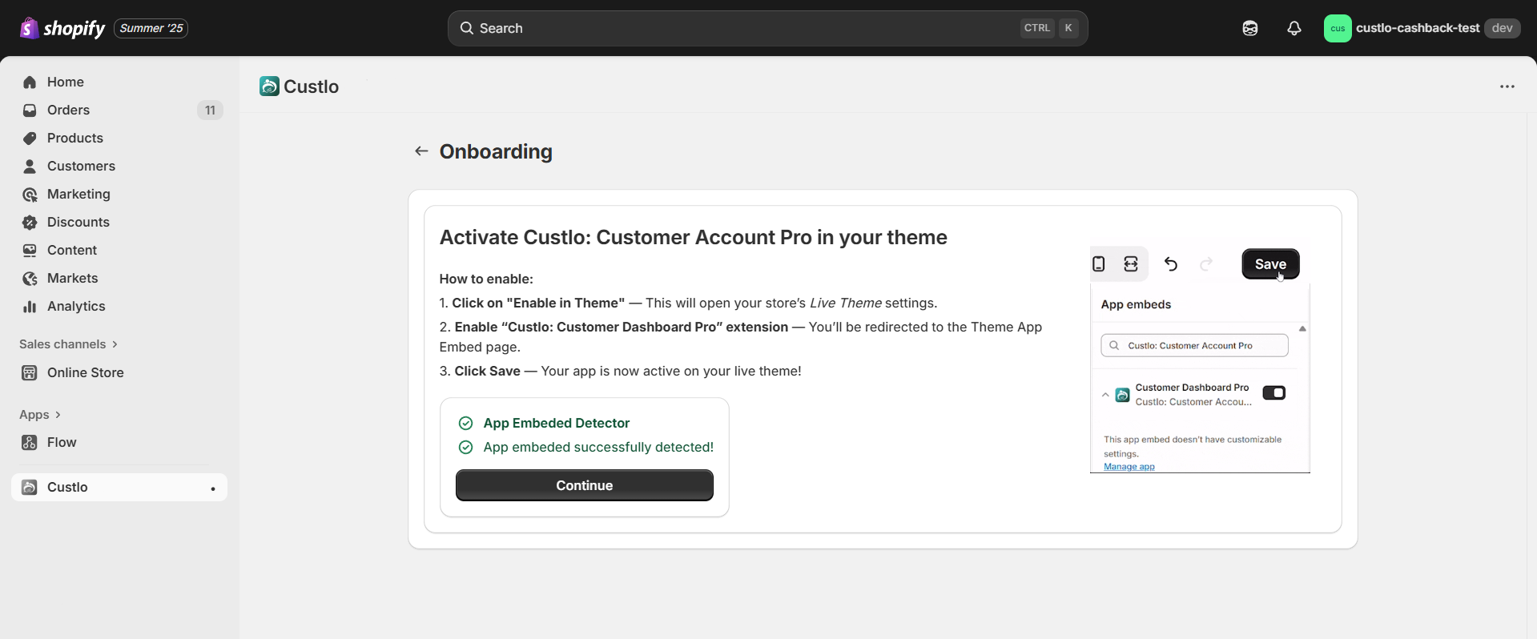This screenshot has width=1537, height=639.
Task: Expand the Apps section
Action: [x=40, y=414]
